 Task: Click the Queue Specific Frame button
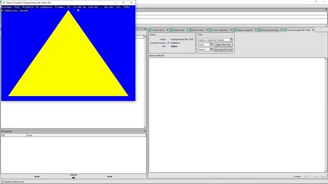(223, 50)
